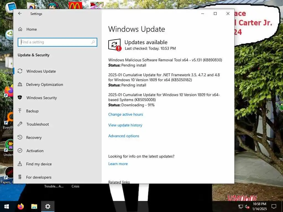This screenshot has width=283, height=212.
Task: Click the Troubleshoot wrench icon
Action: 20,124
